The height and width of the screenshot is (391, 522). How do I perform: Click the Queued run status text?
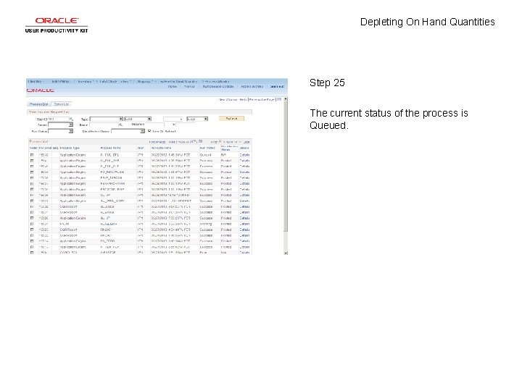(x=205, y=155)
